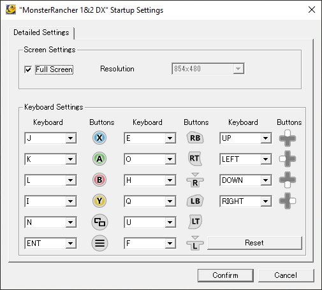Click the D-pad right icon
The image size is (322, 290).
pos(288,201)
